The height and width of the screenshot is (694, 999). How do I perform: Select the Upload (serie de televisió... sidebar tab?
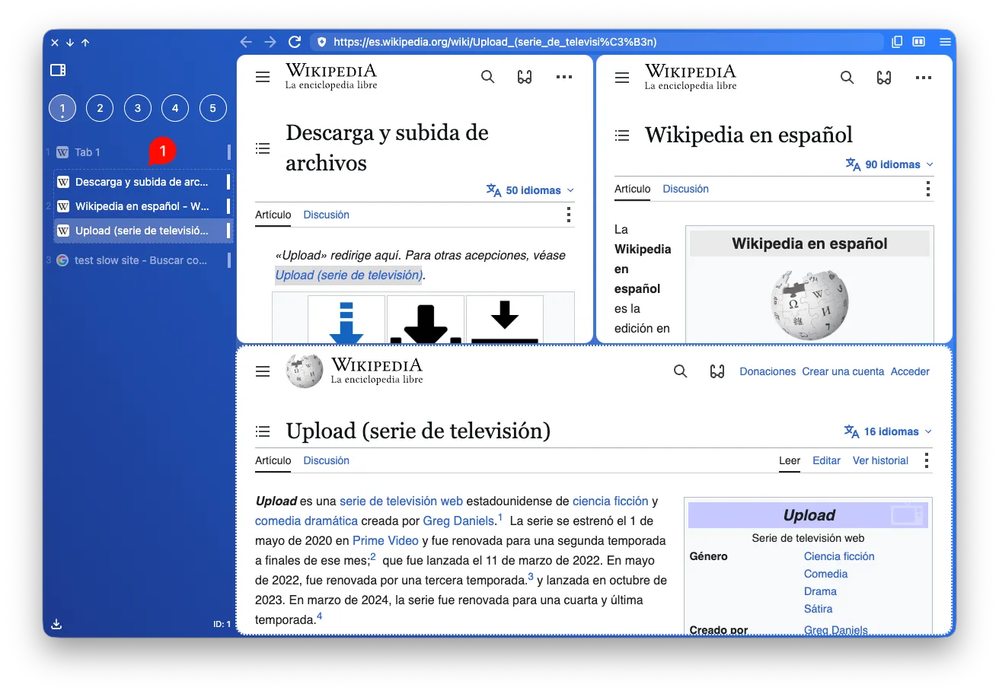pyautogui.click(x=142, y=231)
